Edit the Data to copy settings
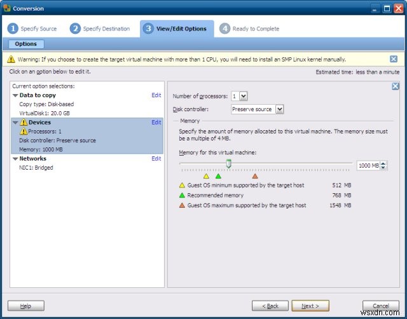Image resolution: width=407 pixels, height=319 pixels. [156, 95]
